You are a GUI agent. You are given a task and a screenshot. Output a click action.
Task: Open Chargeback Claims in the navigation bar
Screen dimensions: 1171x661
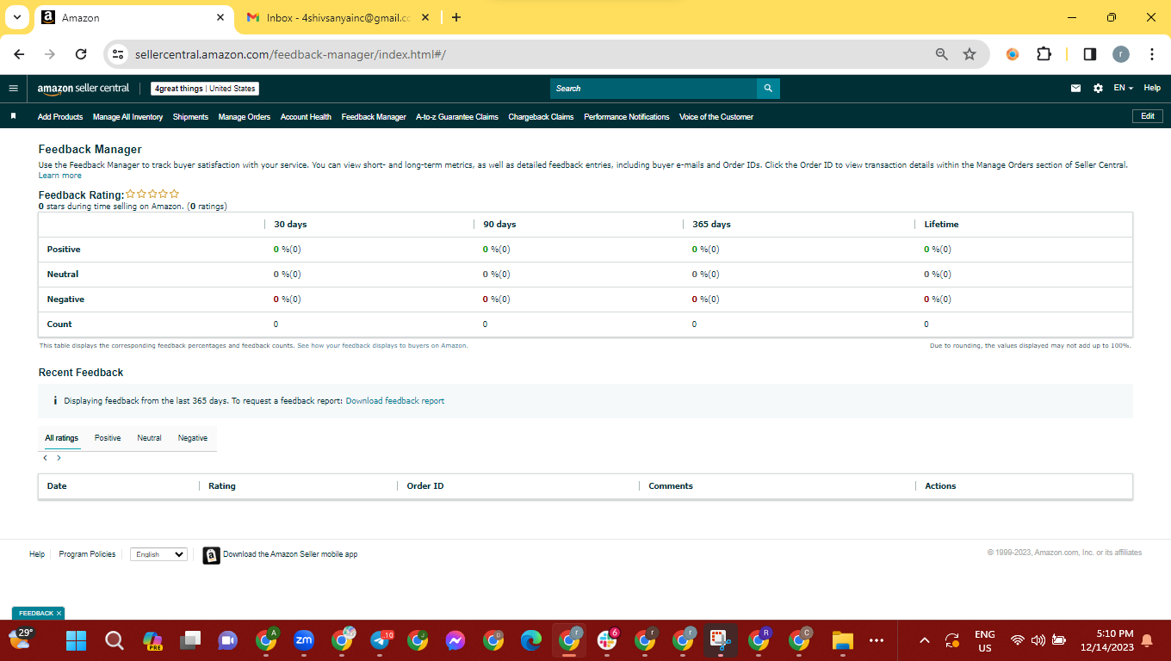click(541, 116)
